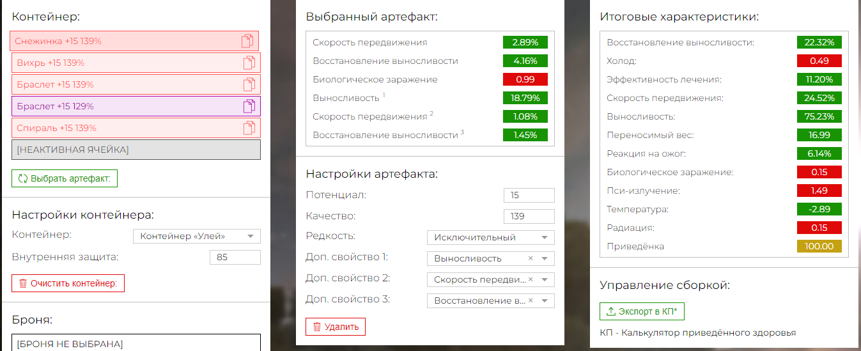Click the Удалить artifact button
The height and width of the screenshot is (351, 861).
tap(336, 327)
